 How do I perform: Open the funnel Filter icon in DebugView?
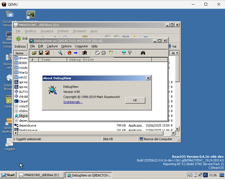pyautogui.click(x=124, y=53)
